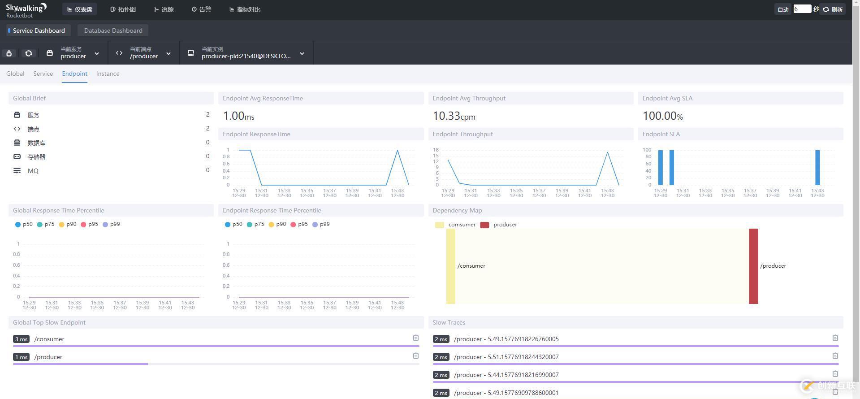Image resolution: width=860 pixels, height=399 pixels.
Task: Open the Database Dashboard
Action: pyautogui.click(x=113, y=30)
